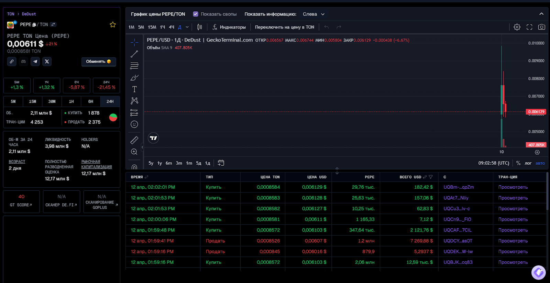Add PEPE/TON to favorites star
Screen dimensions: 550x283
coord(113,25)
